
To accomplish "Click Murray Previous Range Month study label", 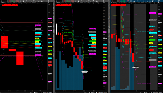I will click(10, 5).
